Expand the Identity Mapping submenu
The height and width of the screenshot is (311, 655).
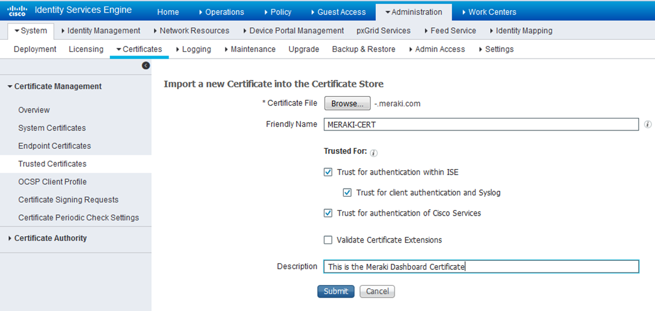tap(520, 31)
